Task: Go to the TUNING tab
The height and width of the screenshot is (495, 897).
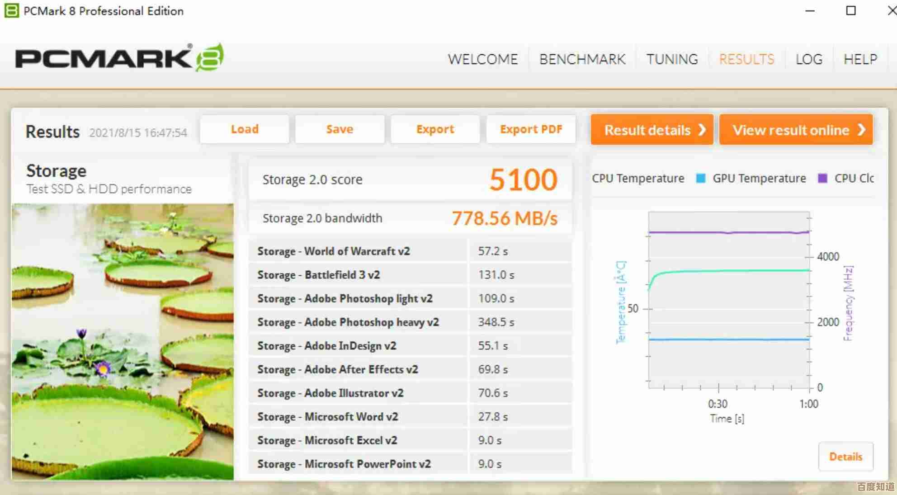Action: (672, 59)
